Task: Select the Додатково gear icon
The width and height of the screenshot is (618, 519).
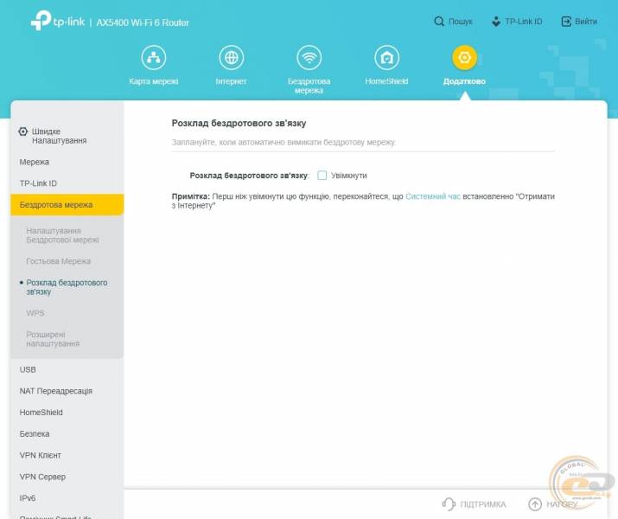Action: click(x=465, y=58)
